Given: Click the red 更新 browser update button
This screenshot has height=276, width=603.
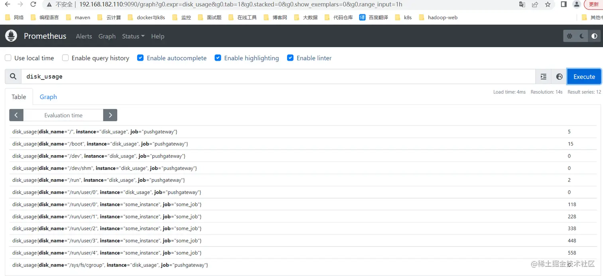Looking at the screenshot, I should (x=594, y=4).
